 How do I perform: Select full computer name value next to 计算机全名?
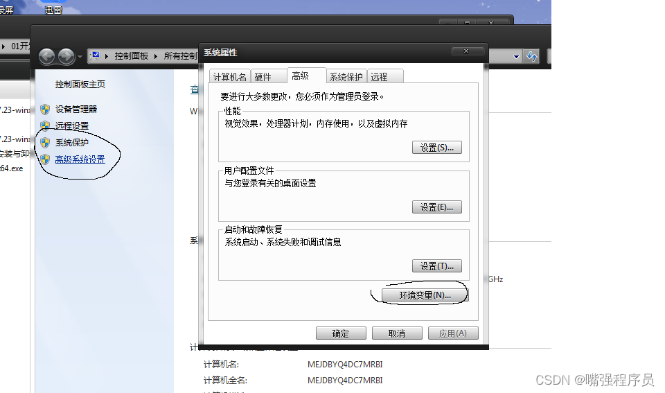pos(345,381)
